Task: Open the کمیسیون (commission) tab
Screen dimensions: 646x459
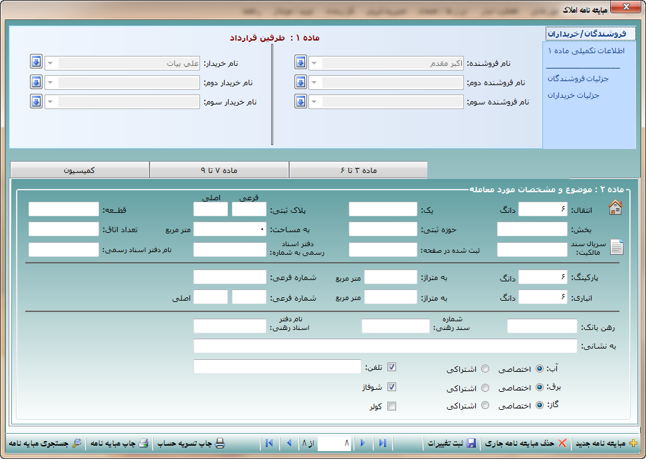Action: point(80,170)
